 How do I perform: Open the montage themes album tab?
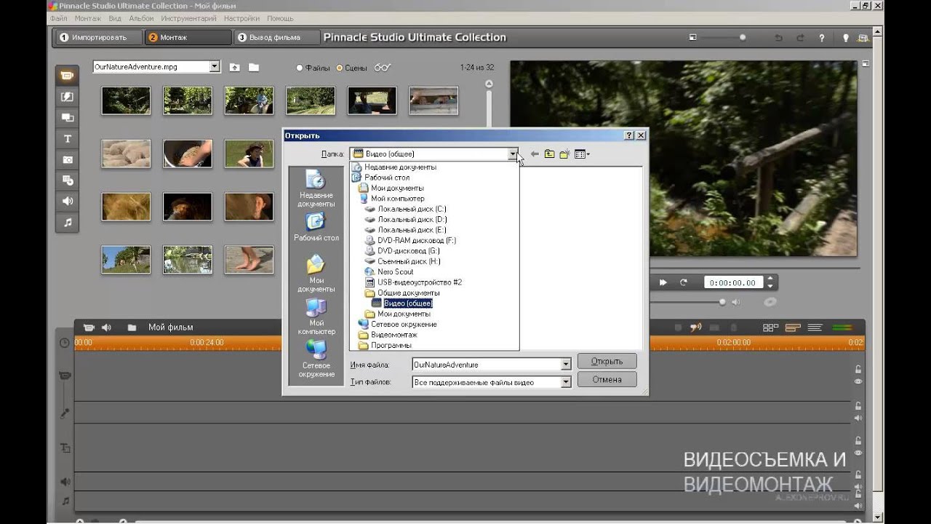point(67,117)
